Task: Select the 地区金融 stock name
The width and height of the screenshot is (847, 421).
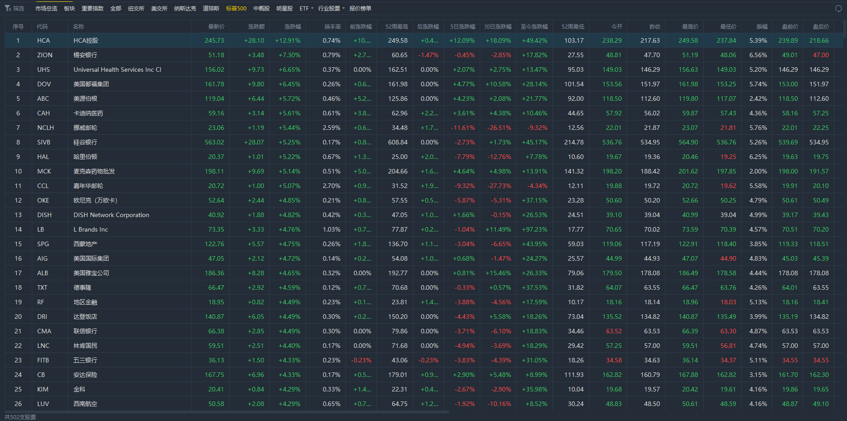Action: point(85,302)
